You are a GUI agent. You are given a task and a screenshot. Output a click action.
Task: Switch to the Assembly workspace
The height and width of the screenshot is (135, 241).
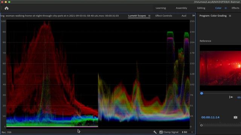[182, 8]
